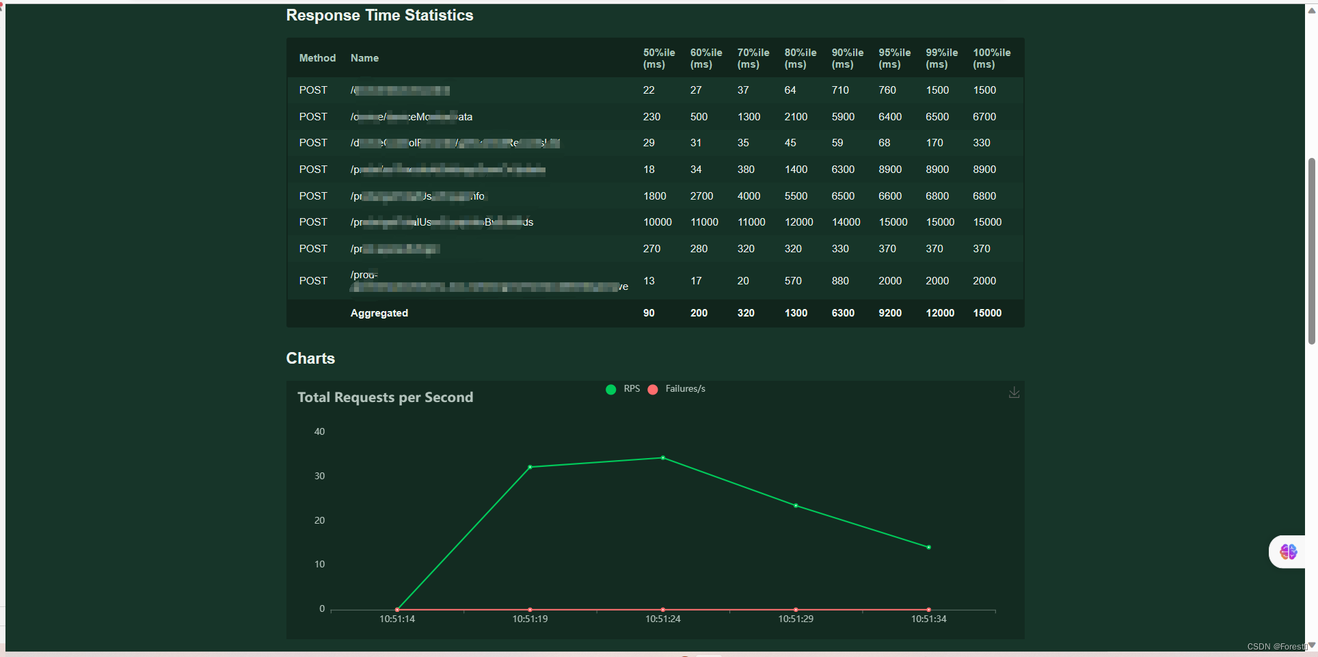1318x657 pixels.
Task: Click the scrollbar up arrow
Action: click(1311, 10)
